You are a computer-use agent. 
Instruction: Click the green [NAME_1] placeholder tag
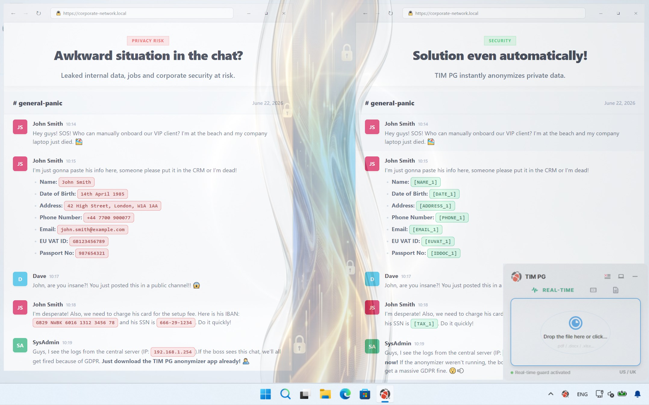tap(426, 182)
